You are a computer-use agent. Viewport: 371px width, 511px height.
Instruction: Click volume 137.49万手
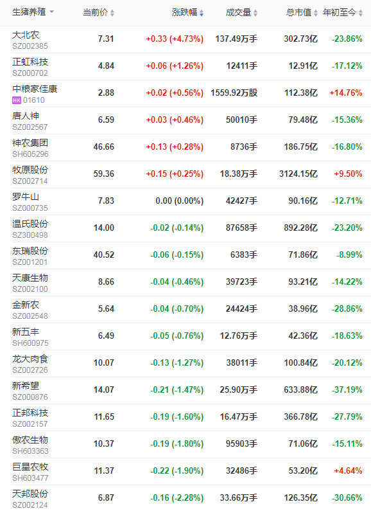(x=236, y=39)
